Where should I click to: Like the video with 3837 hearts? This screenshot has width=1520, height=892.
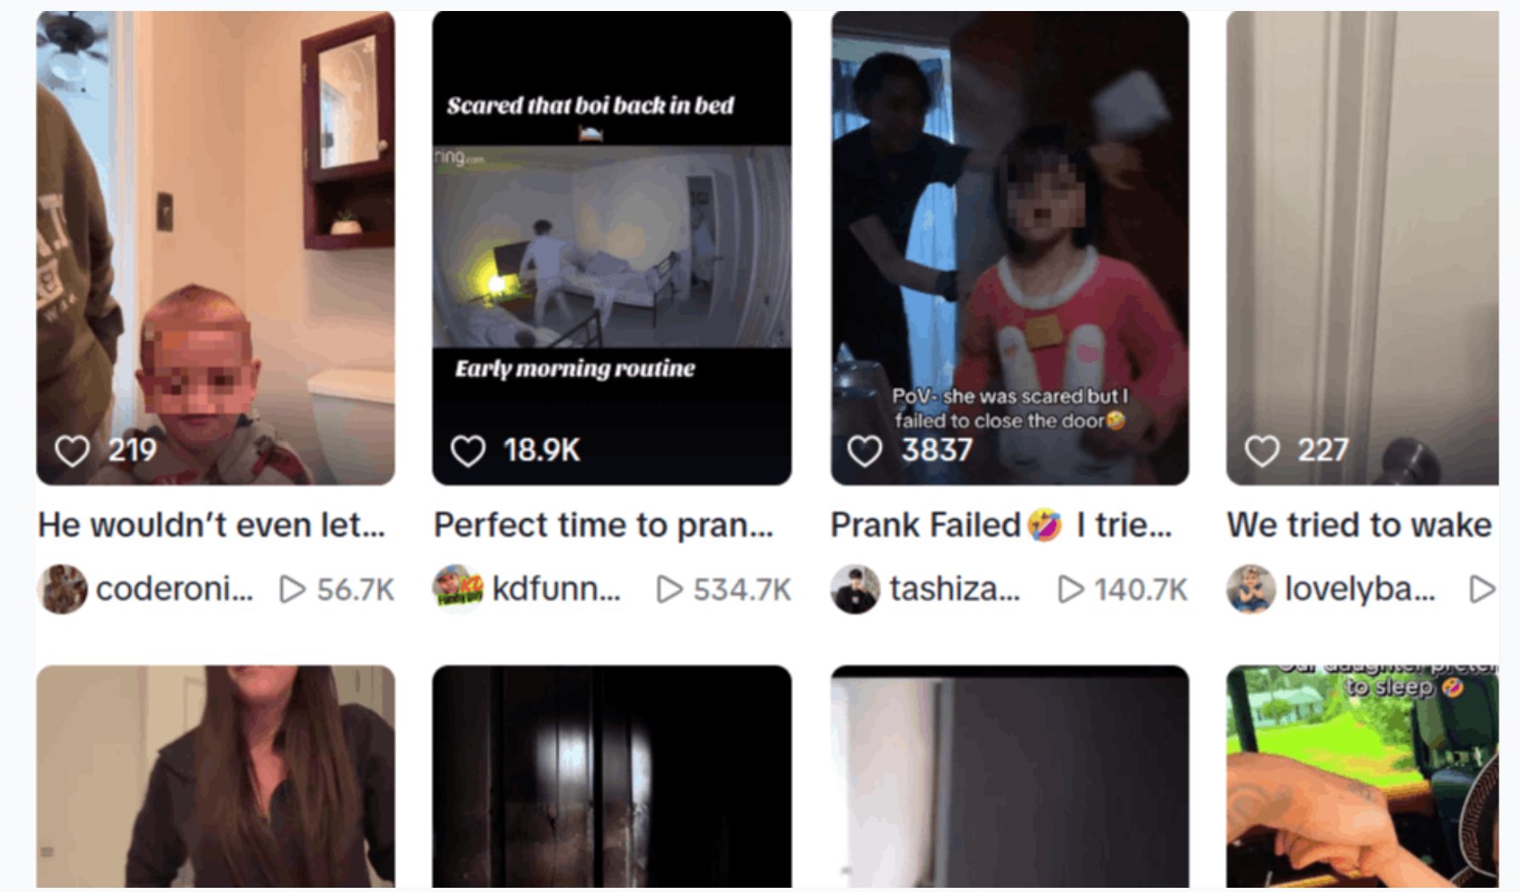(865, 450)
